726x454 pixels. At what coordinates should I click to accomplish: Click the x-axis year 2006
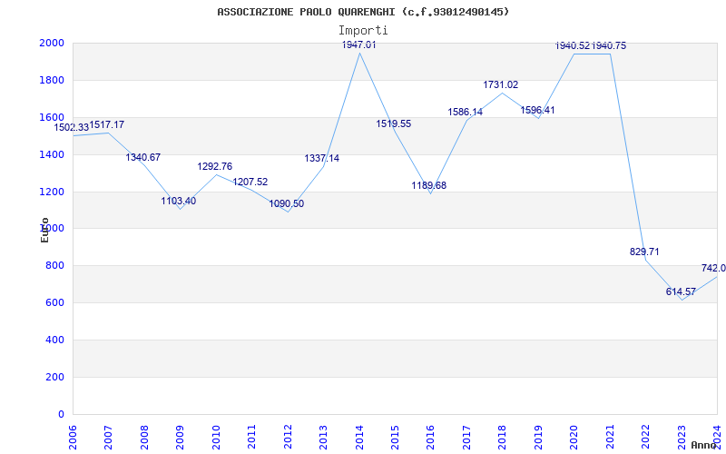73,438
